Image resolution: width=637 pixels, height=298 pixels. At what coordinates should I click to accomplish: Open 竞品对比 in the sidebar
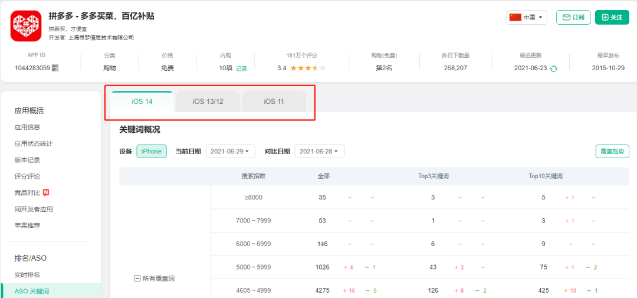coord(27,192)
